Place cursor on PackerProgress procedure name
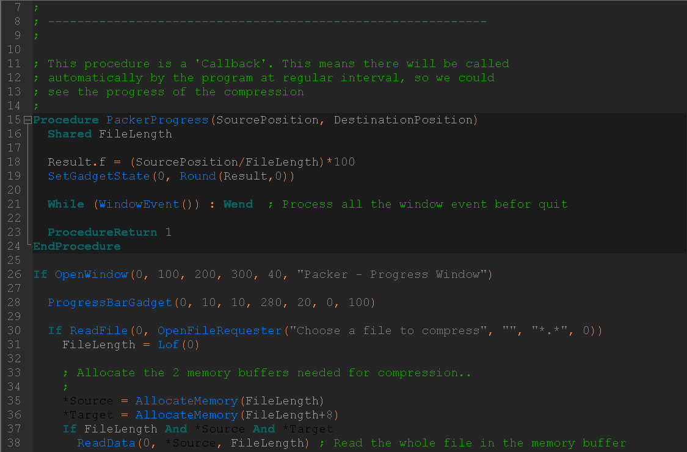687x452 pixels. click(157, 120)
